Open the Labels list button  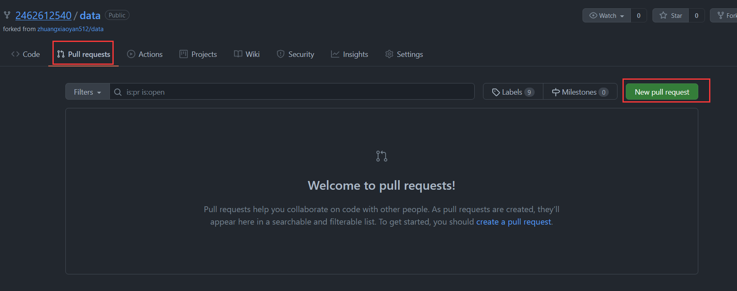513,92
